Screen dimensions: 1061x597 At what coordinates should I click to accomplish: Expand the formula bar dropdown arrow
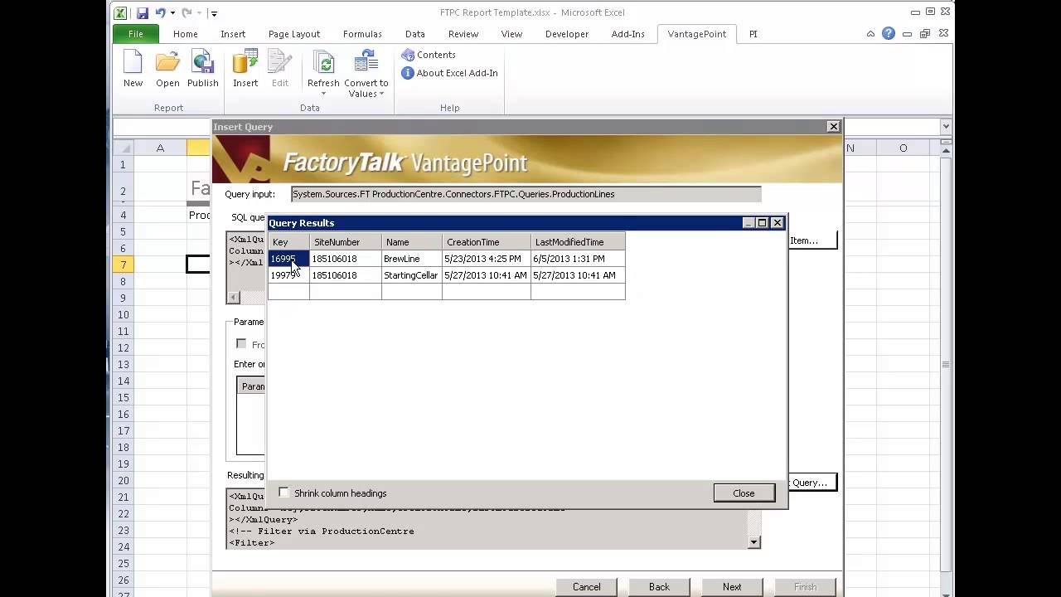point(946,127)
